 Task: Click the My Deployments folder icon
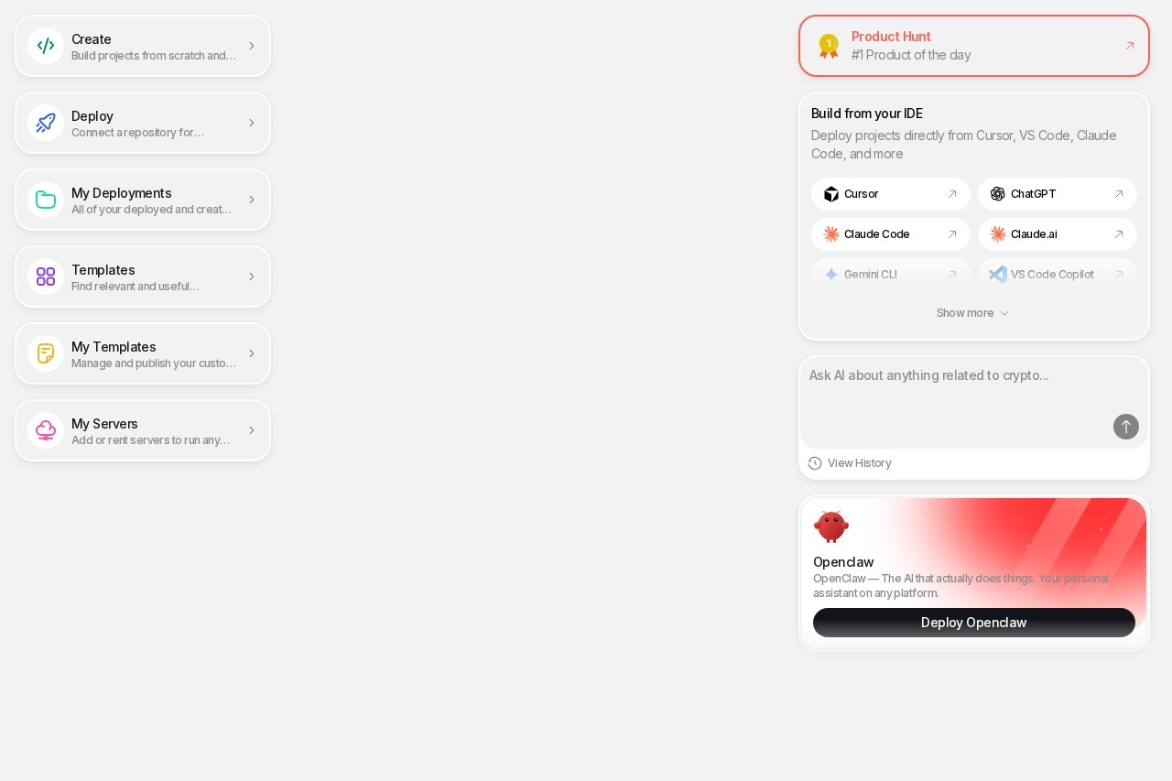[46, 200]
